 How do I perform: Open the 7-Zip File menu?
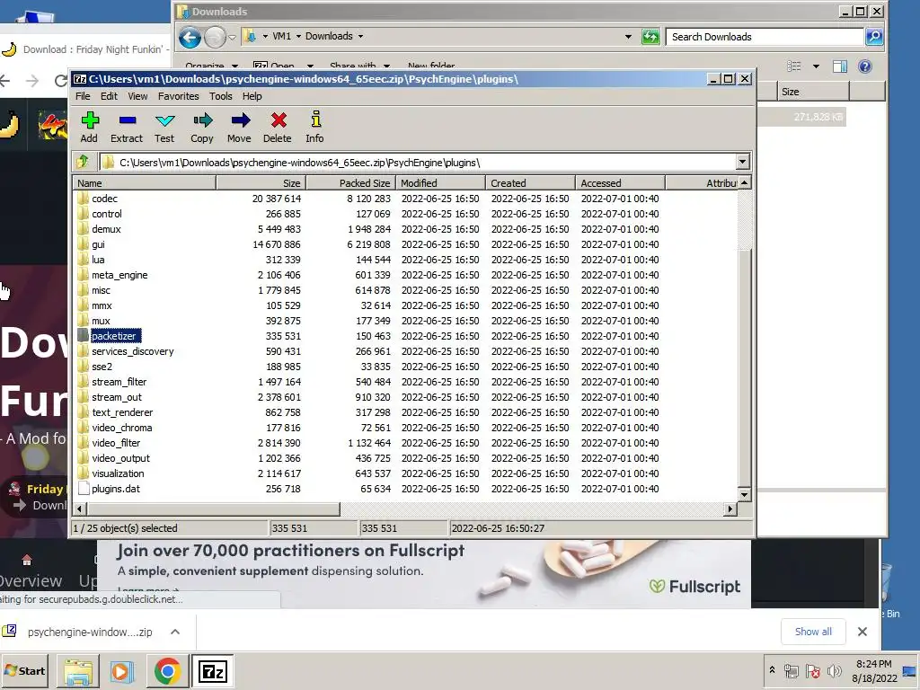(83, 96)
